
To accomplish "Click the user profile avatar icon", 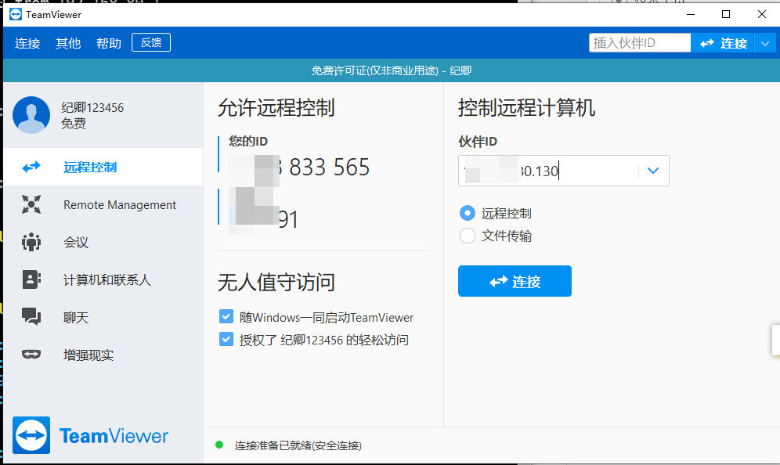I will point(31,115).
